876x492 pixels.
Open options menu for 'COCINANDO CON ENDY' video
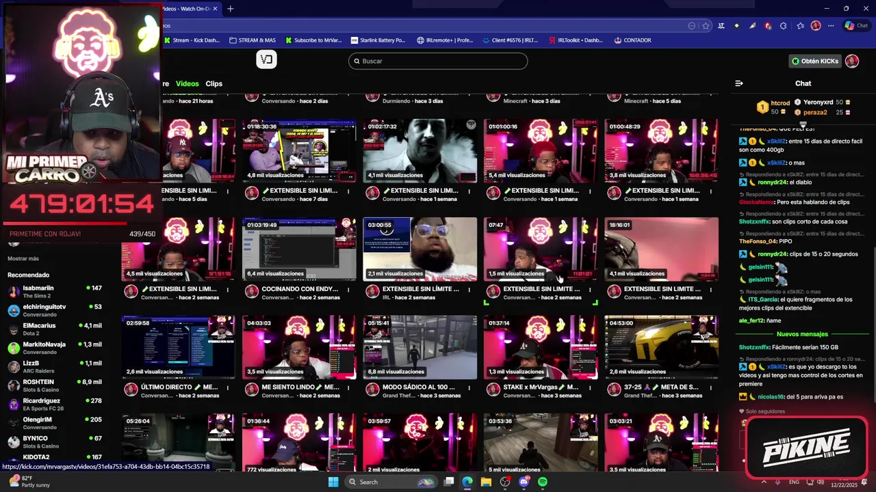point(348,289)
